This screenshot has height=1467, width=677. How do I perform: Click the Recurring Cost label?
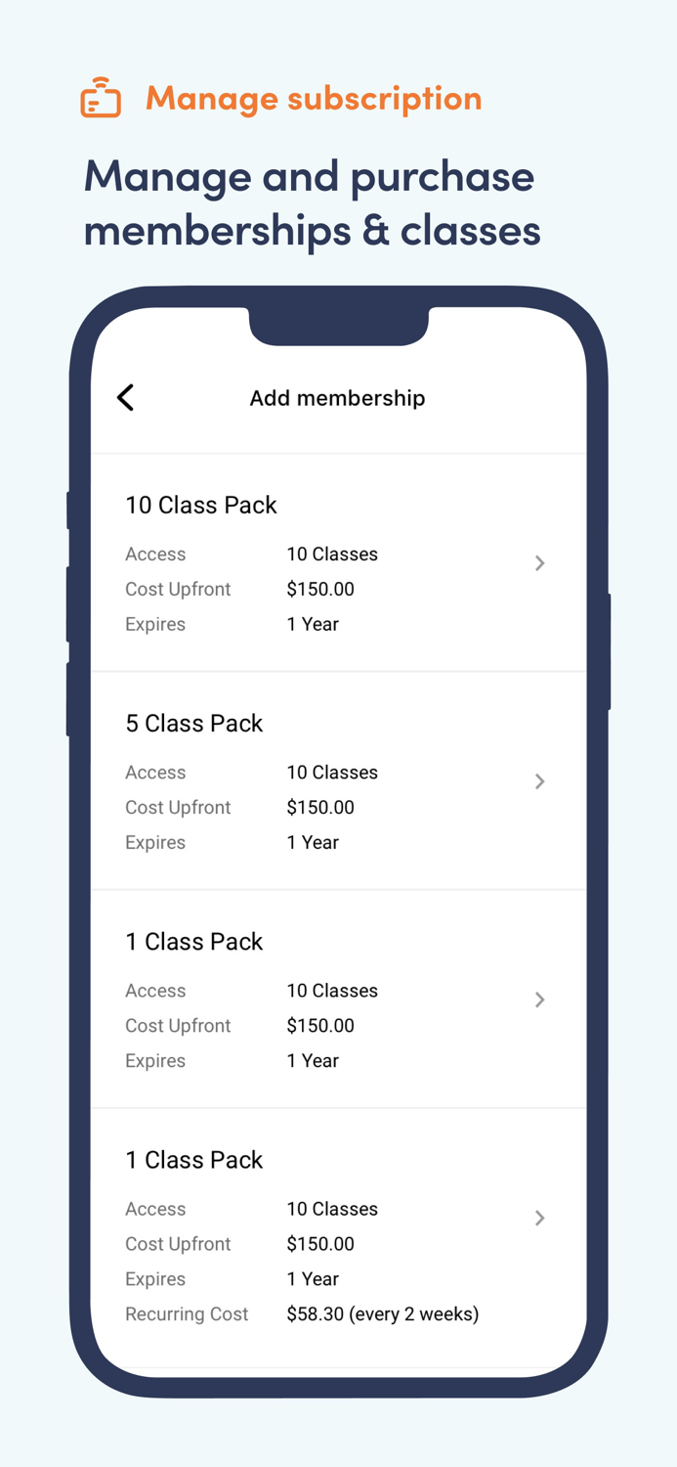[187, 1314]
